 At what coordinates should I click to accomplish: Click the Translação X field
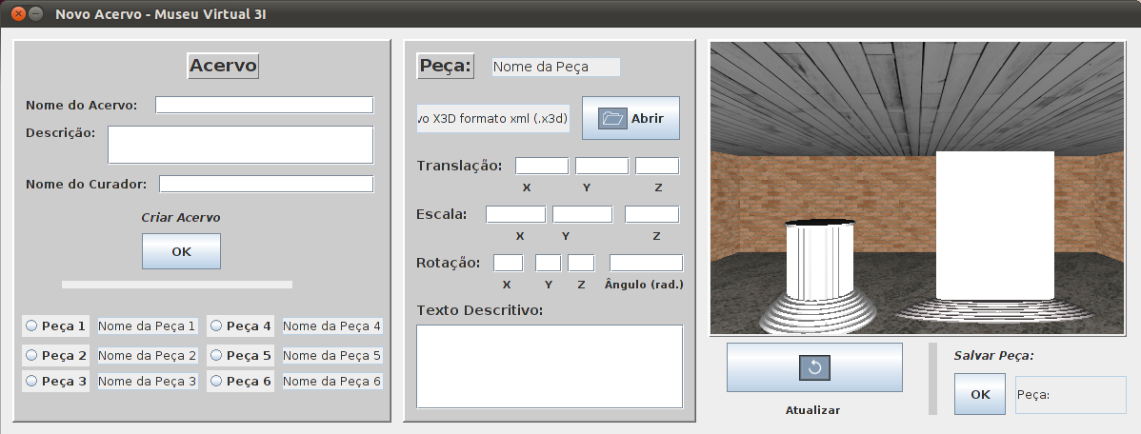click(542, 166)
